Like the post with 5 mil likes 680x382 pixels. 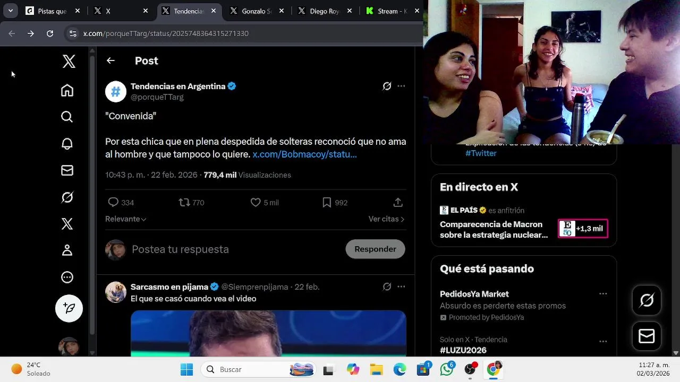pyautogui.click(x=256, y=202)
